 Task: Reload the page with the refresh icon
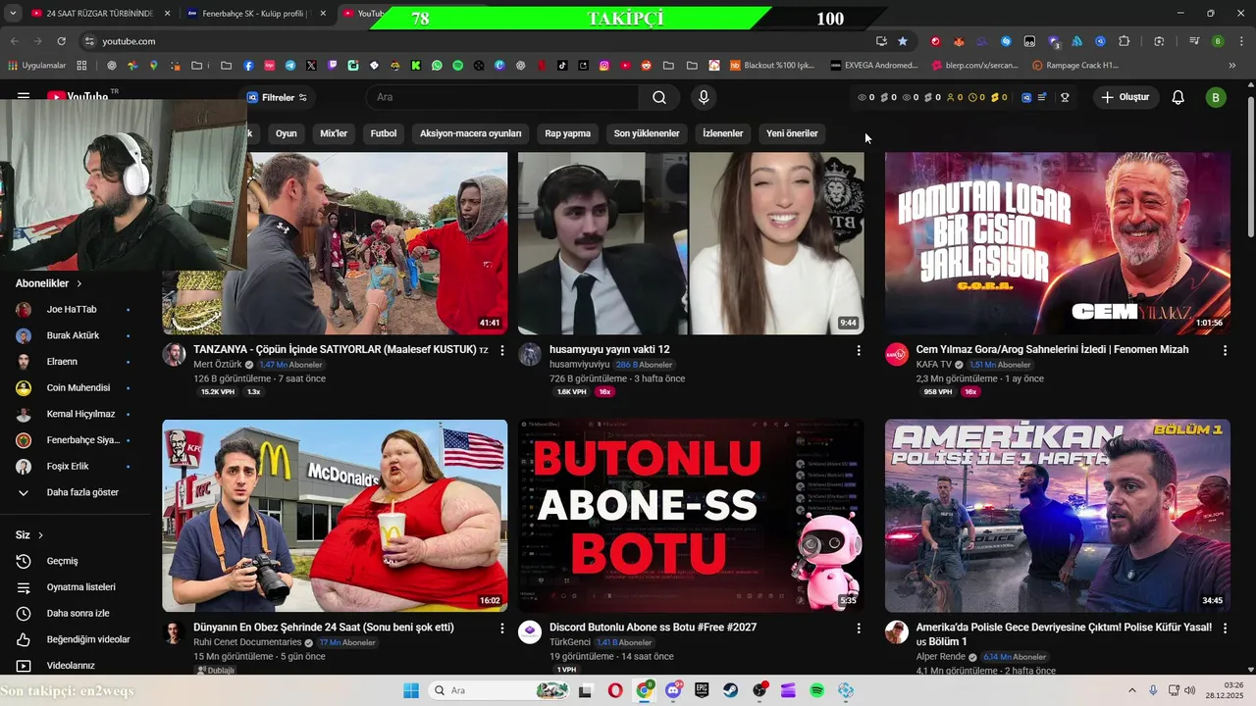(61, 41)
